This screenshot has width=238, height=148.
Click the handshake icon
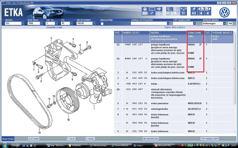tap(159, 9)
